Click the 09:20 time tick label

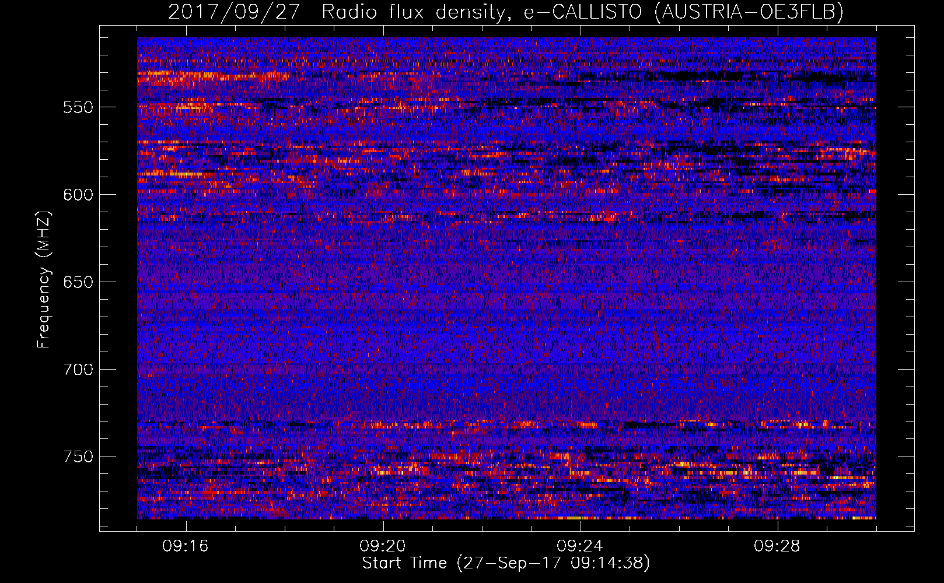point(383,546)
